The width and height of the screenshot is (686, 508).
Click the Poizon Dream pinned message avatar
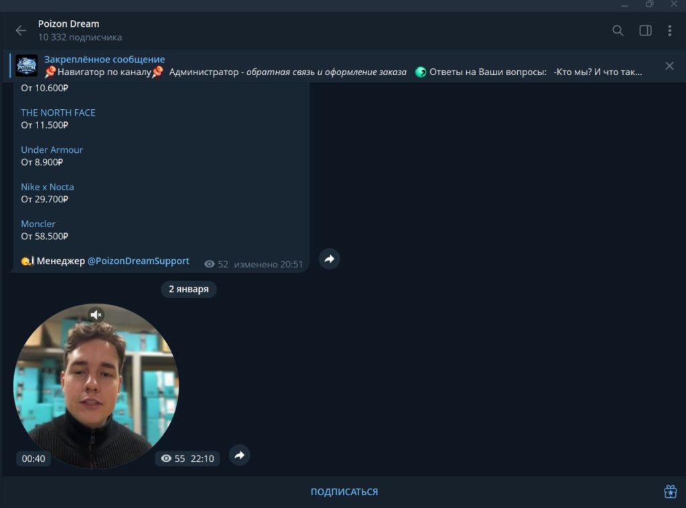point(27,66)
